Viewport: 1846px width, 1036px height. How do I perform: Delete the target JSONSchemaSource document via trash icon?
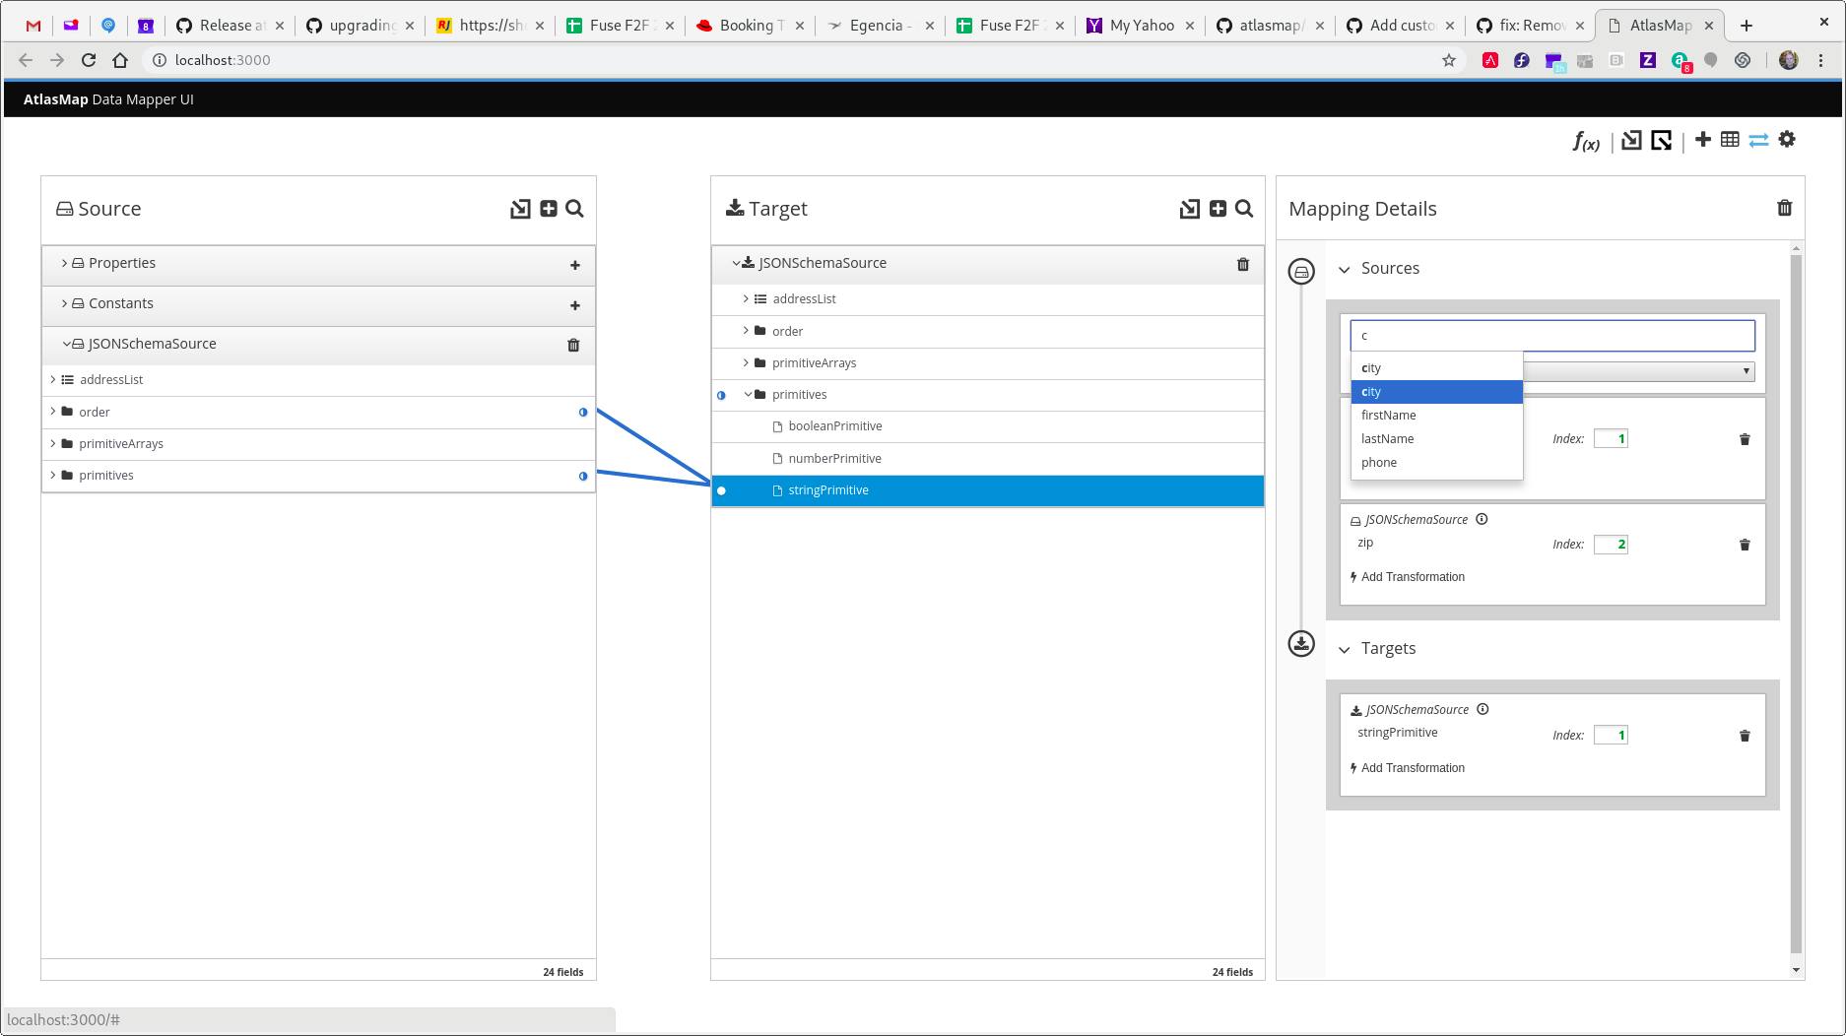click(x=1242, y=264)
